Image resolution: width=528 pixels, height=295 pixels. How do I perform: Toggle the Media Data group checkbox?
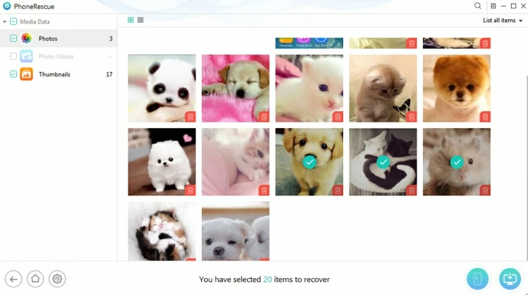pos(13,21)
